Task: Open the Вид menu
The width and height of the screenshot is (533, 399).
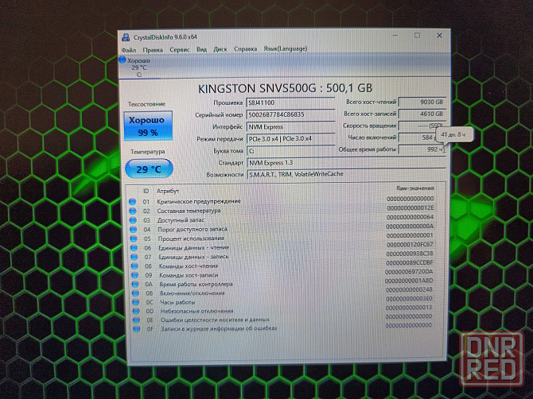Action: [x=201, y=49]
